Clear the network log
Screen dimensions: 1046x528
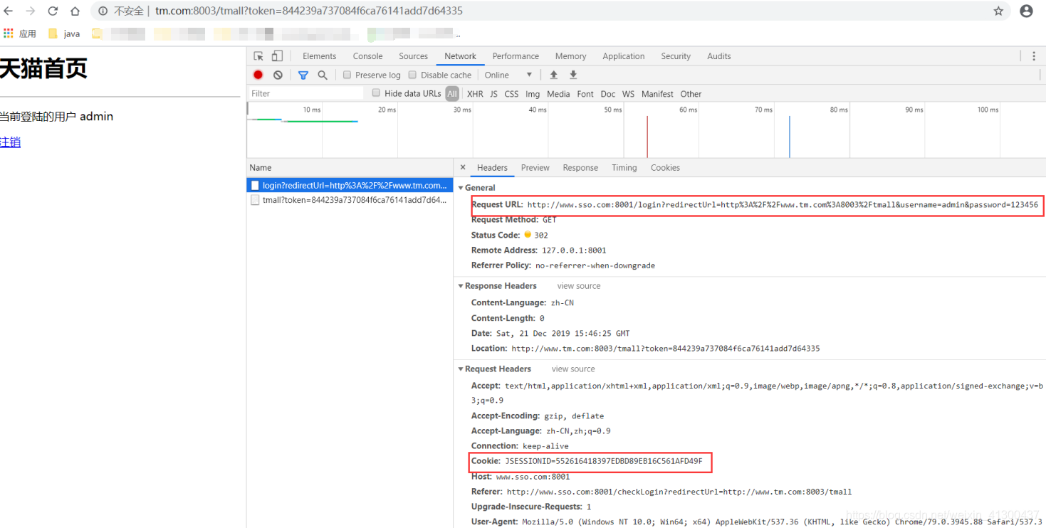[278, 75]
